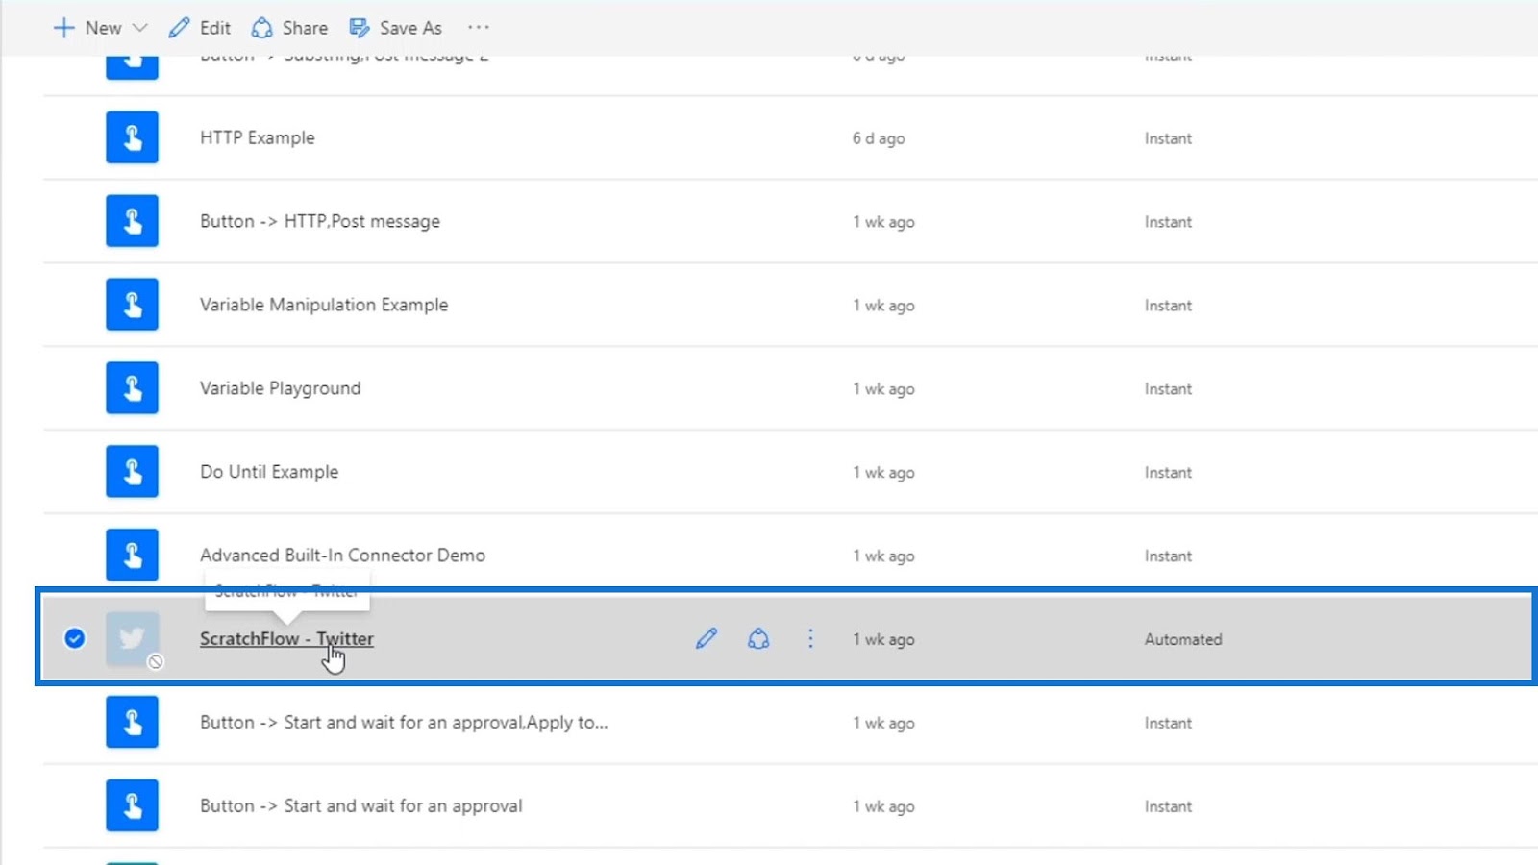
Task: Open the Variable Playground flow
Action: click(x=281, y=388)
